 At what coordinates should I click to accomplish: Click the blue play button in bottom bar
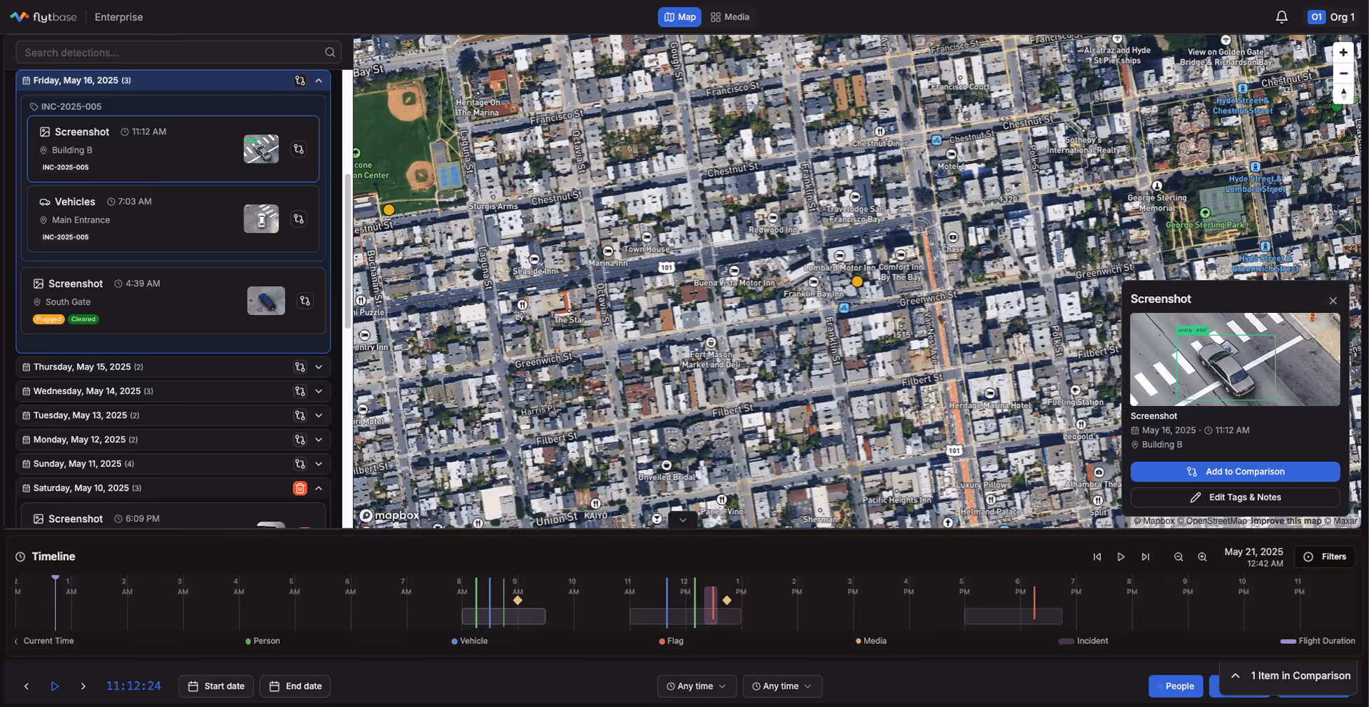[55, 687]
